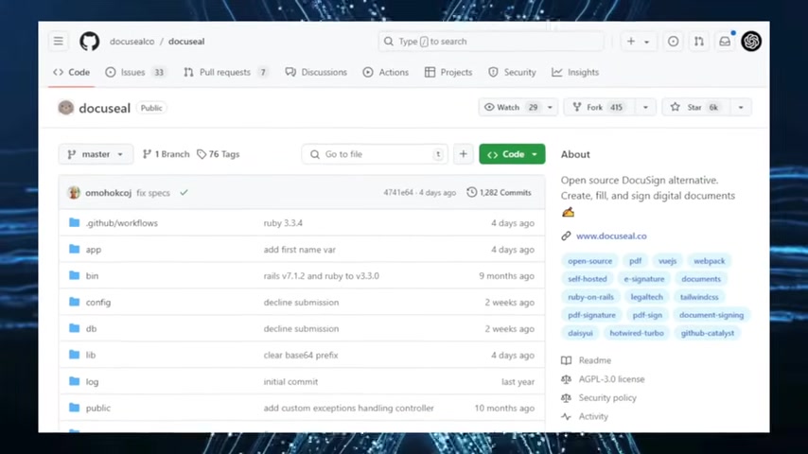808x454 pixels.
Task: Visit the www.docuseal.co website link
Action: [611, 236]
